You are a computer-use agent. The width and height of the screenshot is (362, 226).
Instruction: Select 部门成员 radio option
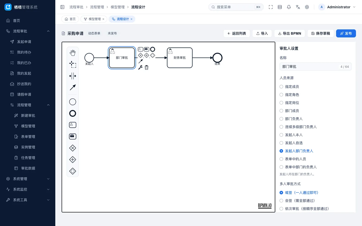[289, 111]
